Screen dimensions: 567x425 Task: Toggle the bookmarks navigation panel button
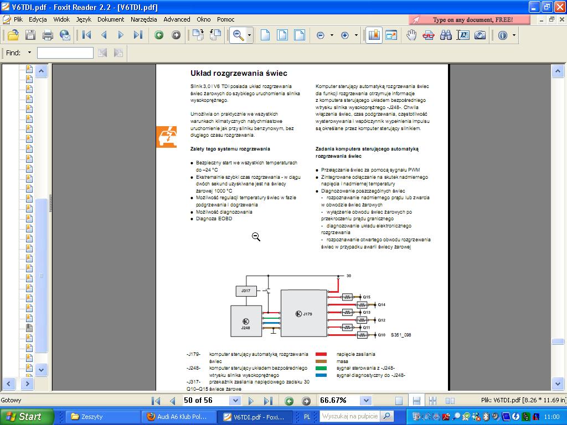374,35
